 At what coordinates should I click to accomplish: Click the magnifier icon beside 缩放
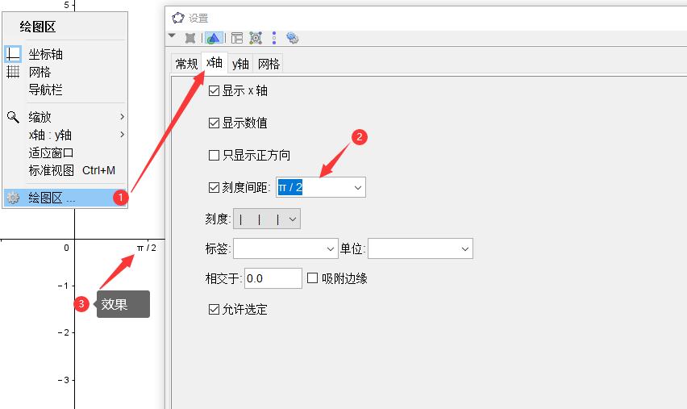[13, 117]
